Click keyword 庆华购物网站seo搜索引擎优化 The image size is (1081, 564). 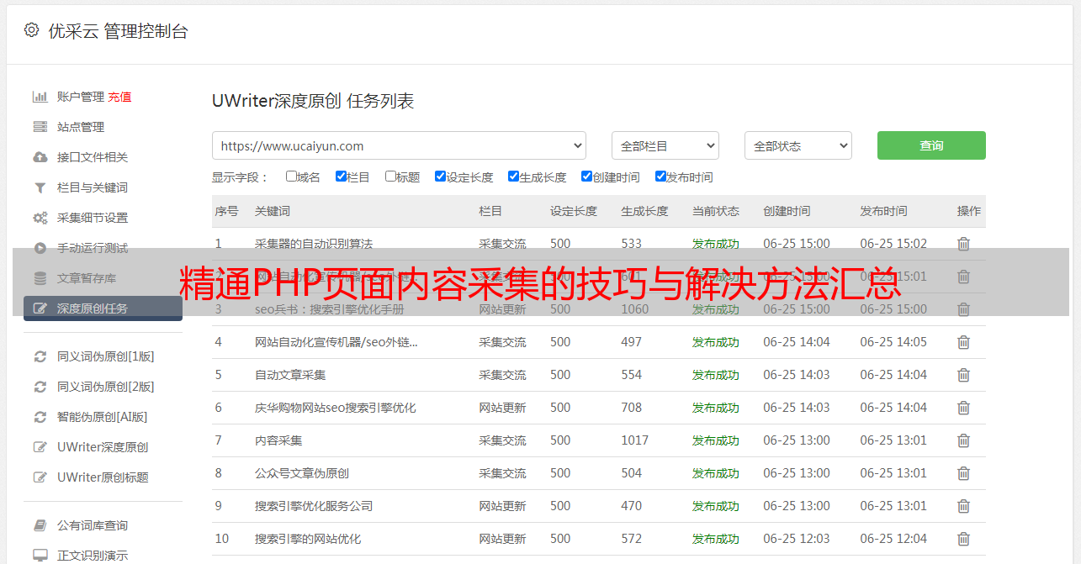pos(336,408)
